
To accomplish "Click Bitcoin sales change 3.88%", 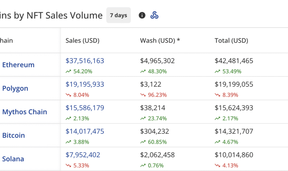I will point(77,142).
